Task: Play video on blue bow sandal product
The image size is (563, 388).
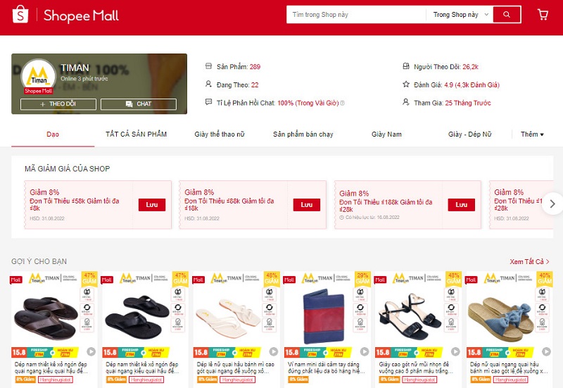Action: (546, 351)
